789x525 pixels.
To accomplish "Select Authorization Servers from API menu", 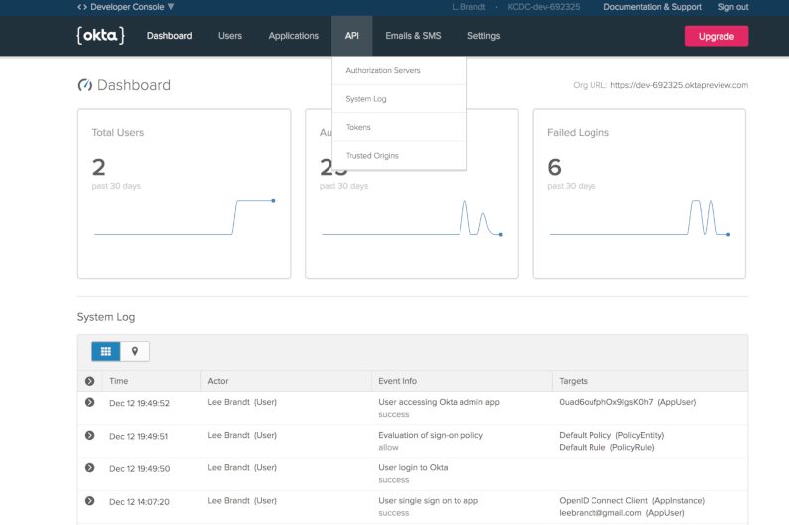I will pos(399,71).
